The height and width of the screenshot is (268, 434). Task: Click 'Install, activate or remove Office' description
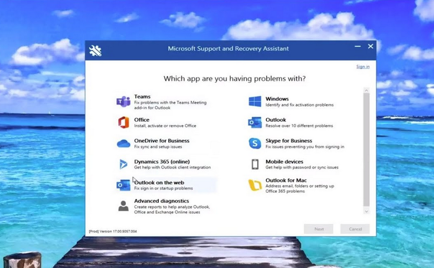coord(165,126)
